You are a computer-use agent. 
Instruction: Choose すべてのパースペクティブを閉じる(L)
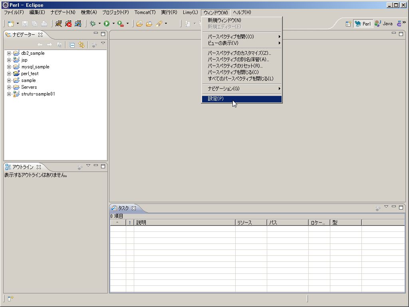[242, 79]
